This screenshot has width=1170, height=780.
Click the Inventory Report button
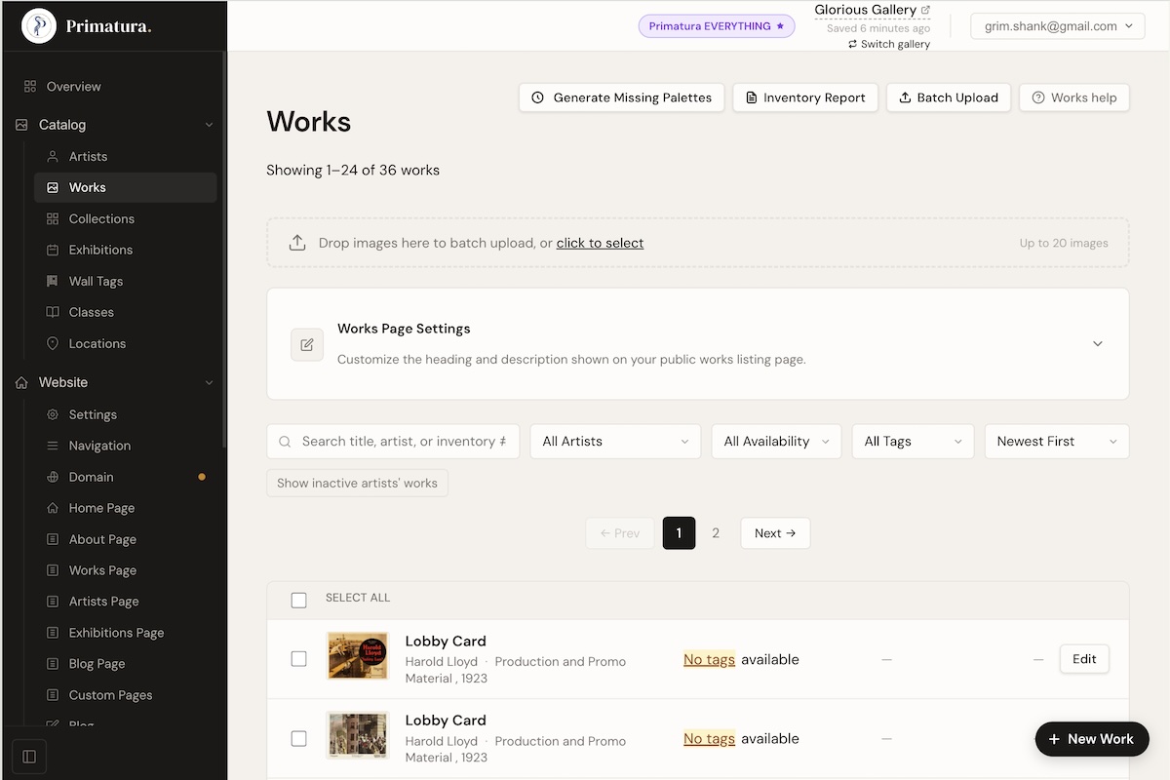[805, 97]
